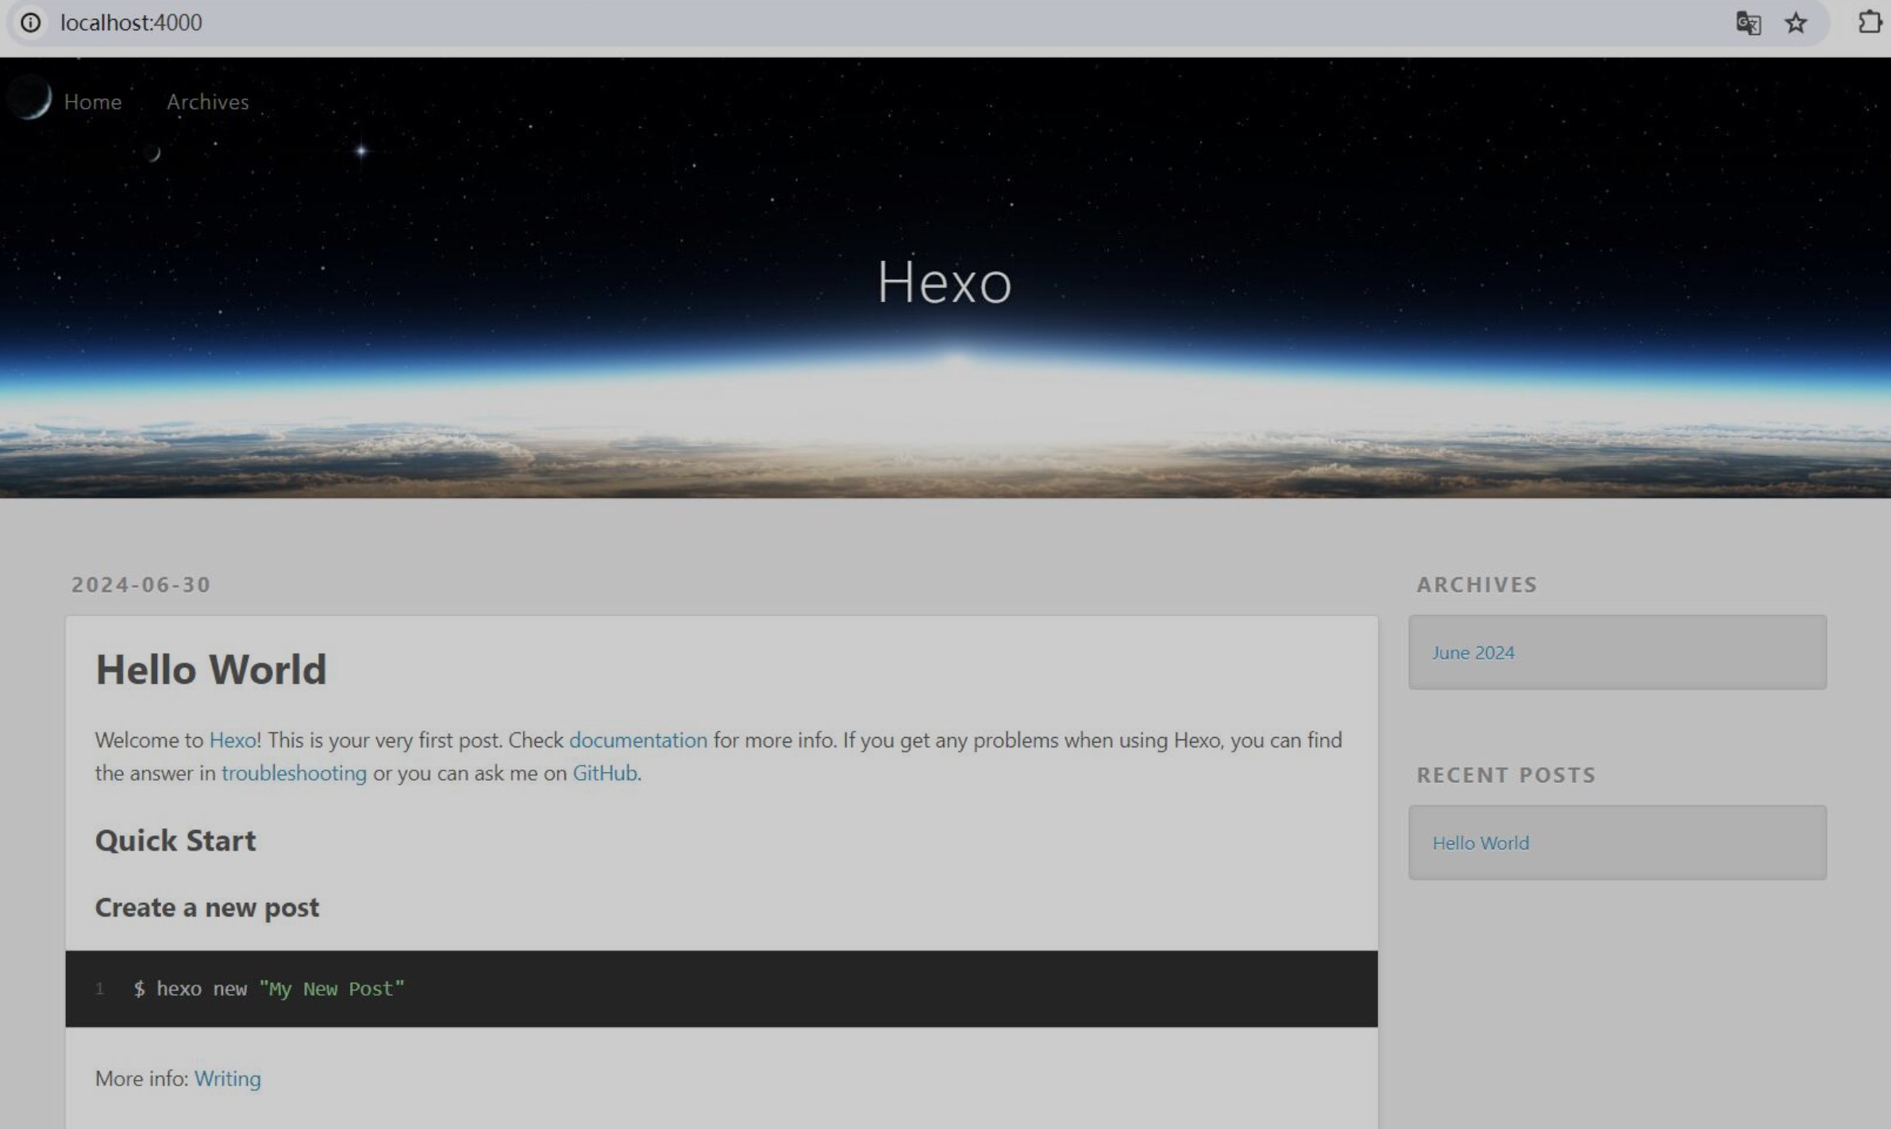Open the browser extensions puzzle icon
This screenshot has width=1891, height=1129.
1870,22
